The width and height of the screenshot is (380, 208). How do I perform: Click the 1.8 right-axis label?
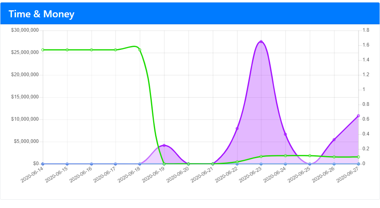[366, 30]
